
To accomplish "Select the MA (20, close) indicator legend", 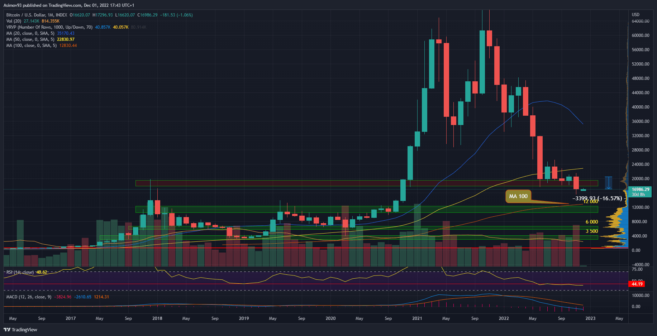I will [x=30, y=33].
